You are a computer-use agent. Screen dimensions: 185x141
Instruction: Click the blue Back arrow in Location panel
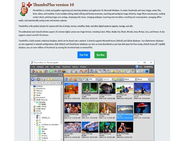(x=33, y=79)
